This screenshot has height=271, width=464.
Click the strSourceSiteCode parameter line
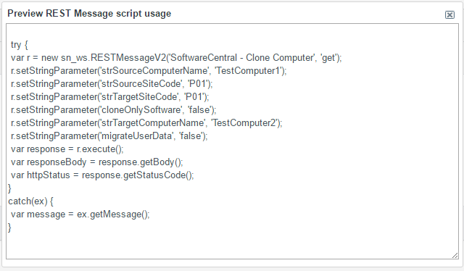pyautogui.click(x=112, y=84)
